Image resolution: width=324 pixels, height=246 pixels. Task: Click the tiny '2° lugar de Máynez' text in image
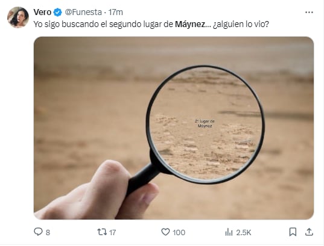(205, 123)
